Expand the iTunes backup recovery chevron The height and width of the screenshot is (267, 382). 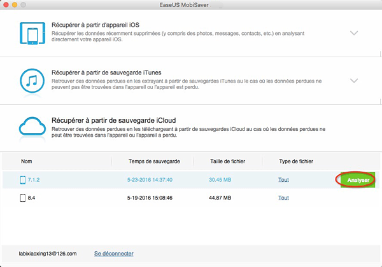[x=354, y=81]
